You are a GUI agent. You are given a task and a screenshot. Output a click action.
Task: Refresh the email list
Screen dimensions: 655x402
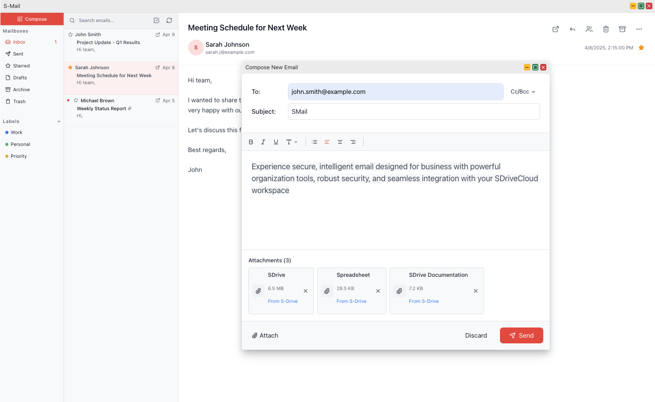point(169,20)
